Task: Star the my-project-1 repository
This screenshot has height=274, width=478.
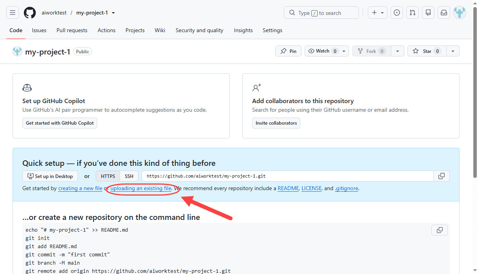Action: [x=427, y=51]
